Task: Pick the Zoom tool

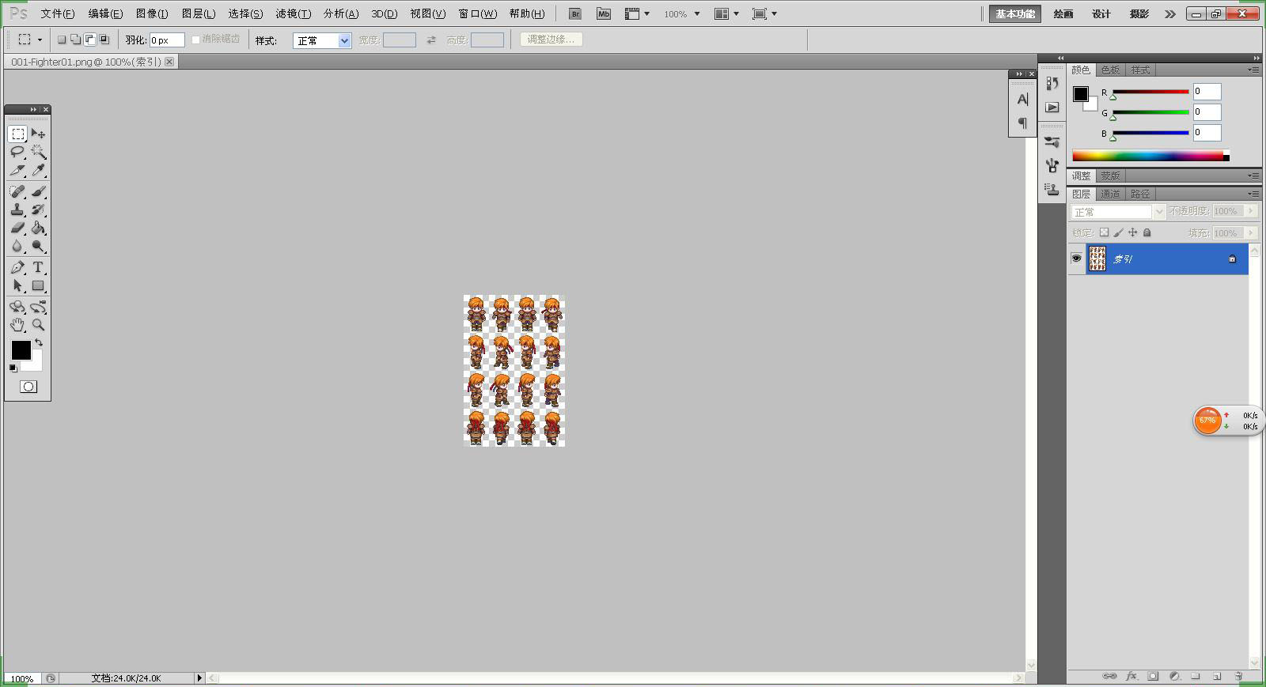Action: pyautogui.click(x=38, y=325)
